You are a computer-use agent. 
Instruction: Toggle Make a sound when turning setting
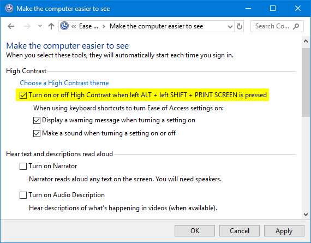coord(37,133)
